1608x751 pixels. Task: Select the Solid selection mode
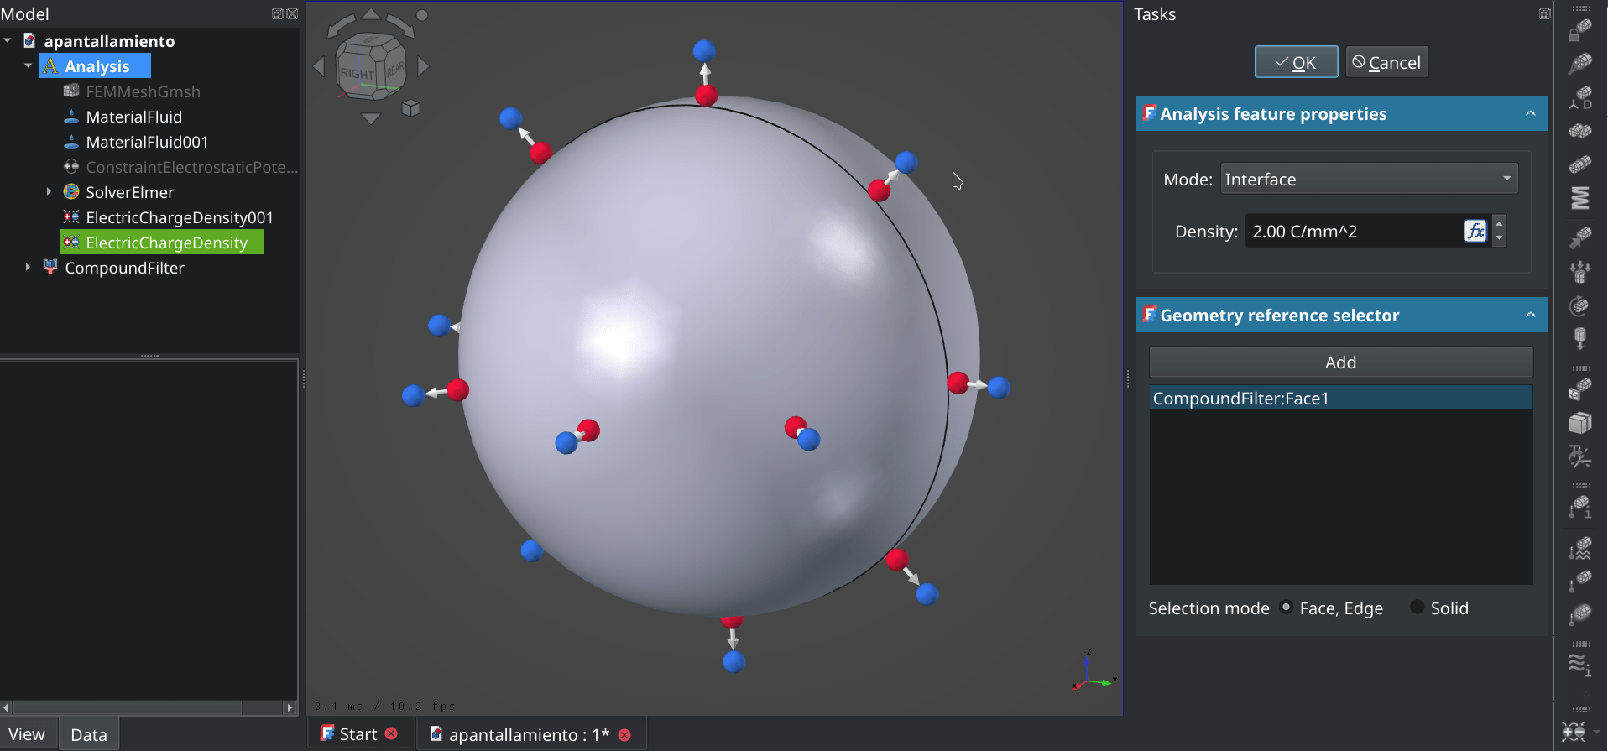click(1417, 608)
